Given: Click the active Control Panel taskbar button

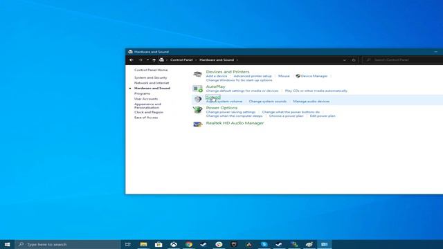Looking at the screenshot, I should click(x=325, y=244).
